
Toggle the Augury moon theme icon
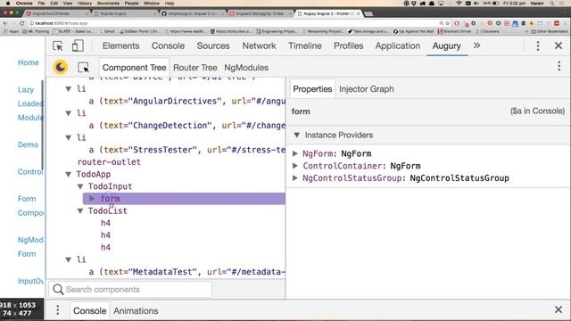pyautogui.click(x=61, y=68)
